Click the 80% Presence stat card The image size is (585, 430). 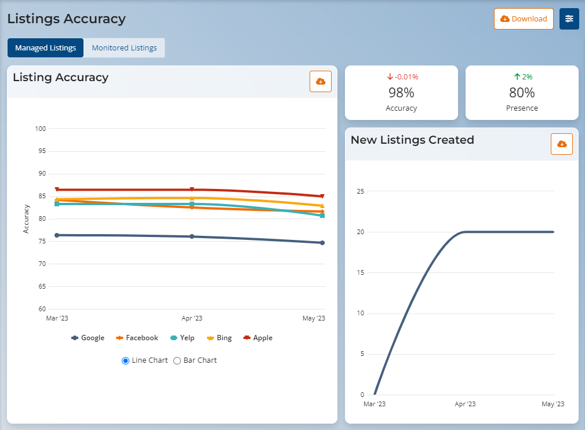[x=522, y=93]
